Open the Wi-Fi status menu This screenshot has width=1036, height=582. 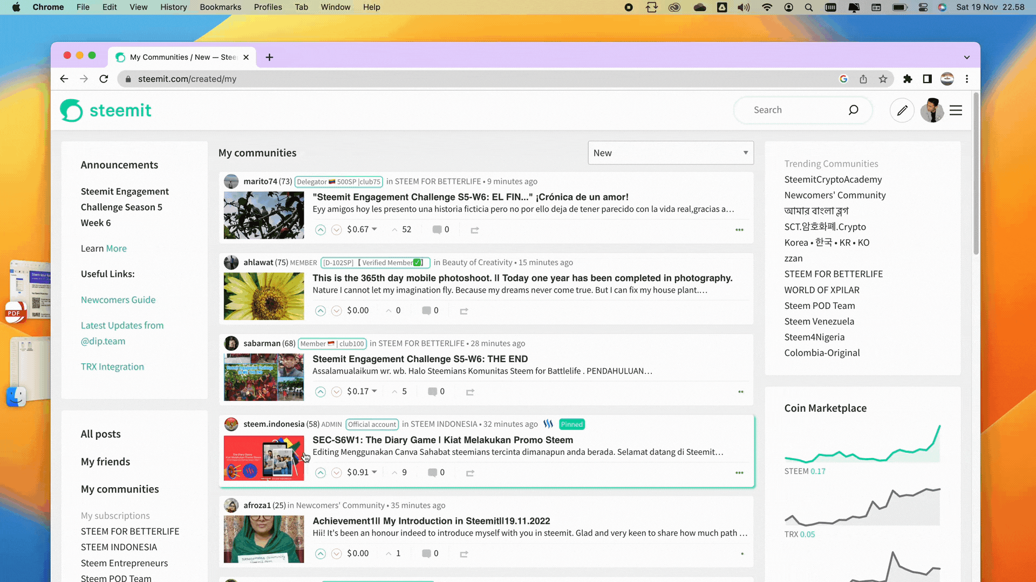767,7
